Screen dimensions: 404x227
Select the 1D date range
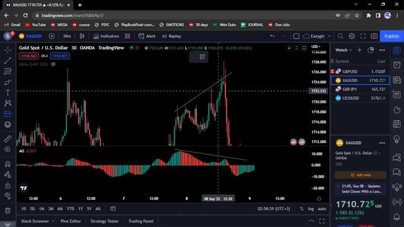[x=24, y=209]
